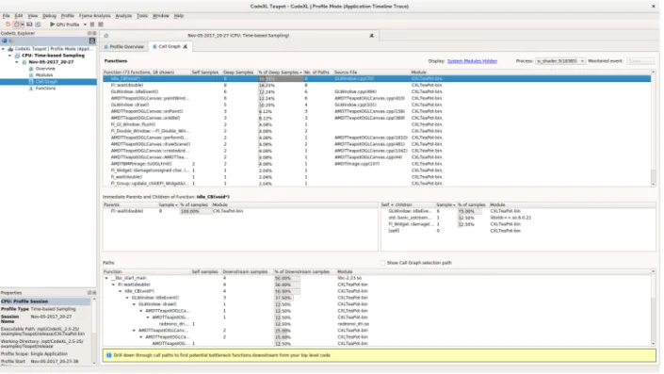Open the GPU Profile session type dropdown

(x=85, y=24)
